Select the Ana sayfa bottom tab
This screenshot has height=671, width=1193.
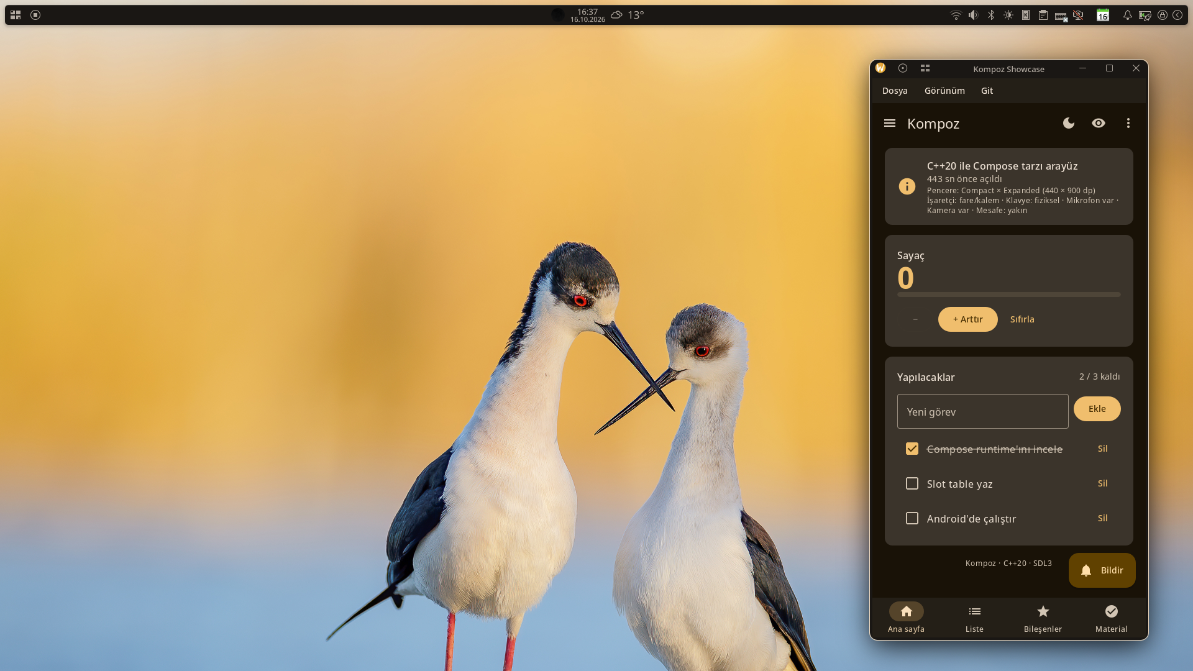click(x=907, y=618)
